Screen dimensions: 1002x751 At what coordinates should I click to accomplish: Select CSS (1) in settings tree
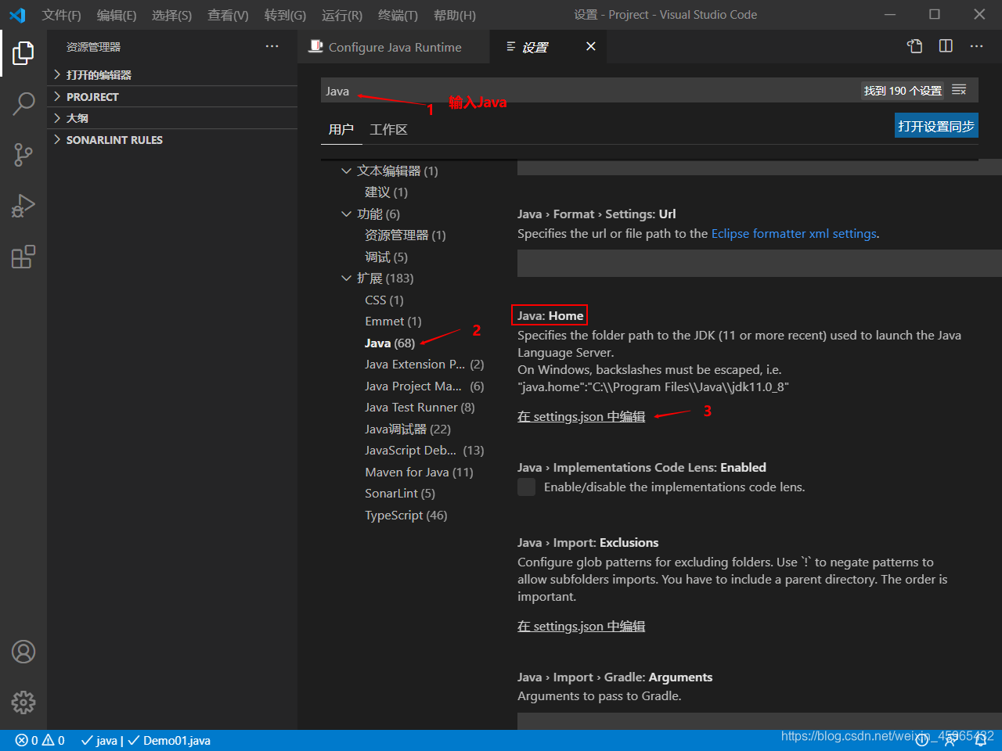[x=384, y=300]
